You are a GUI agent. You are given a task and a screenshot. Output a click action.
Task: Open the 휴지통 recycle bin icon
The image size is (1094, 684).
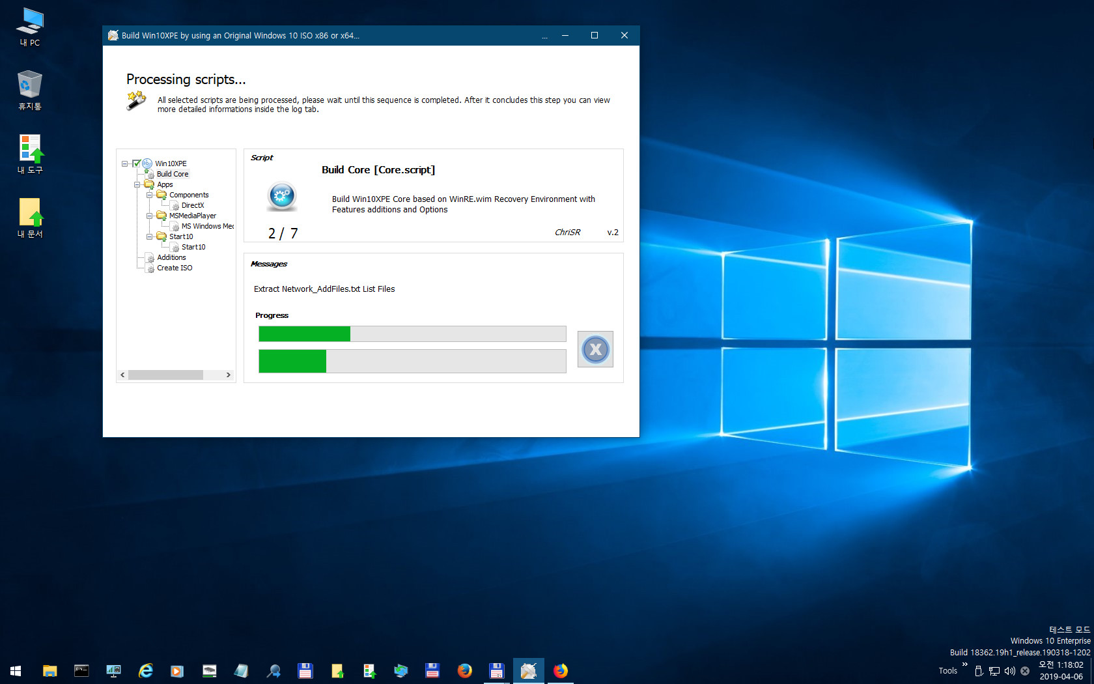(x=30, y=91)
